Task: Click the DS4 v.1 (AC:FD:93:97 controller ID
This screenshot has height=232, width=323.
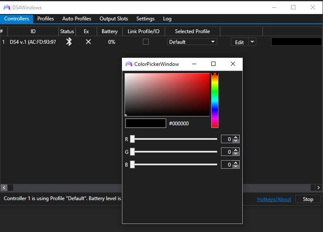Action: (x=33, y=42)
